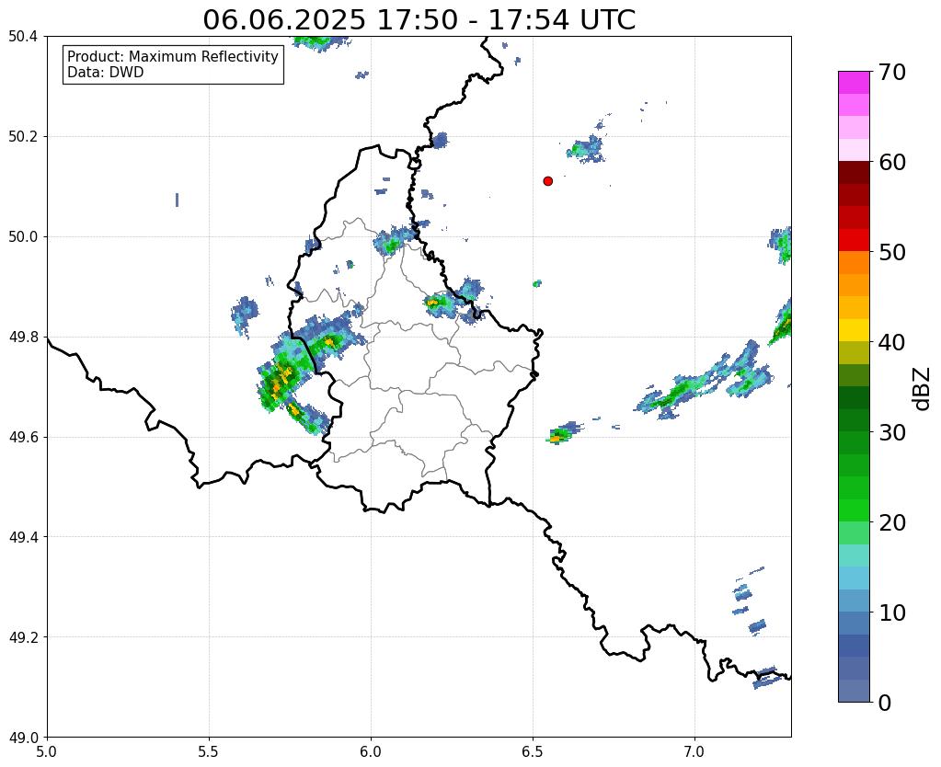The width and height of the screenshot is (941, 767).
Task: Click the latitude axis label 50.4
Action: (x=23, y=37)
